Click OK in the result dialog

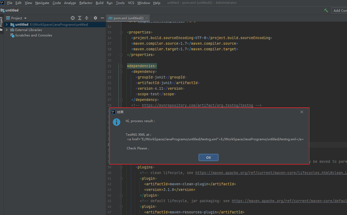point(209,157)
